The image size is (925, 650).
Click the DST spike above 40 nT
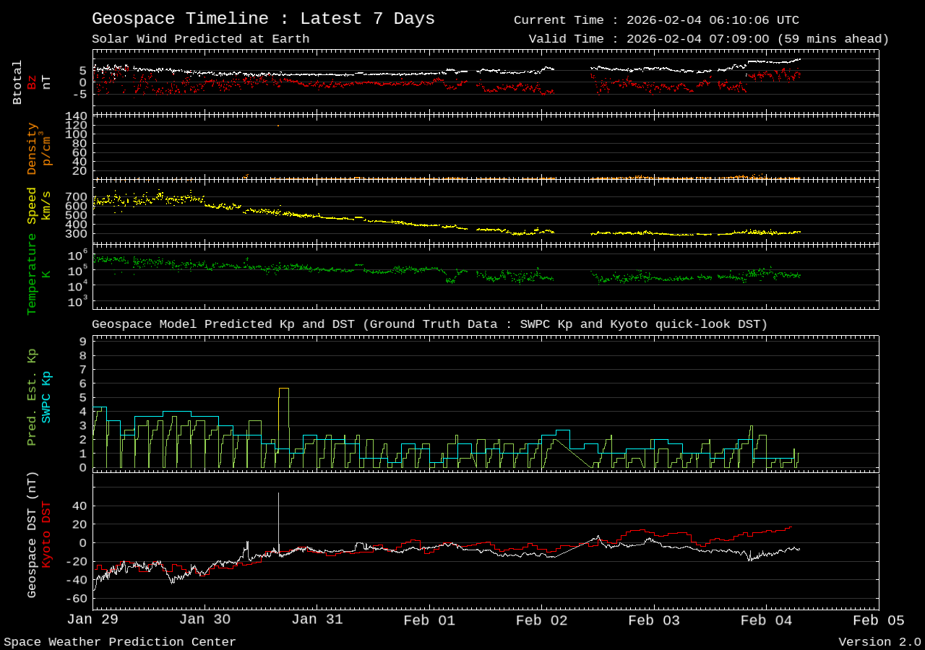[x=280, y=498]
